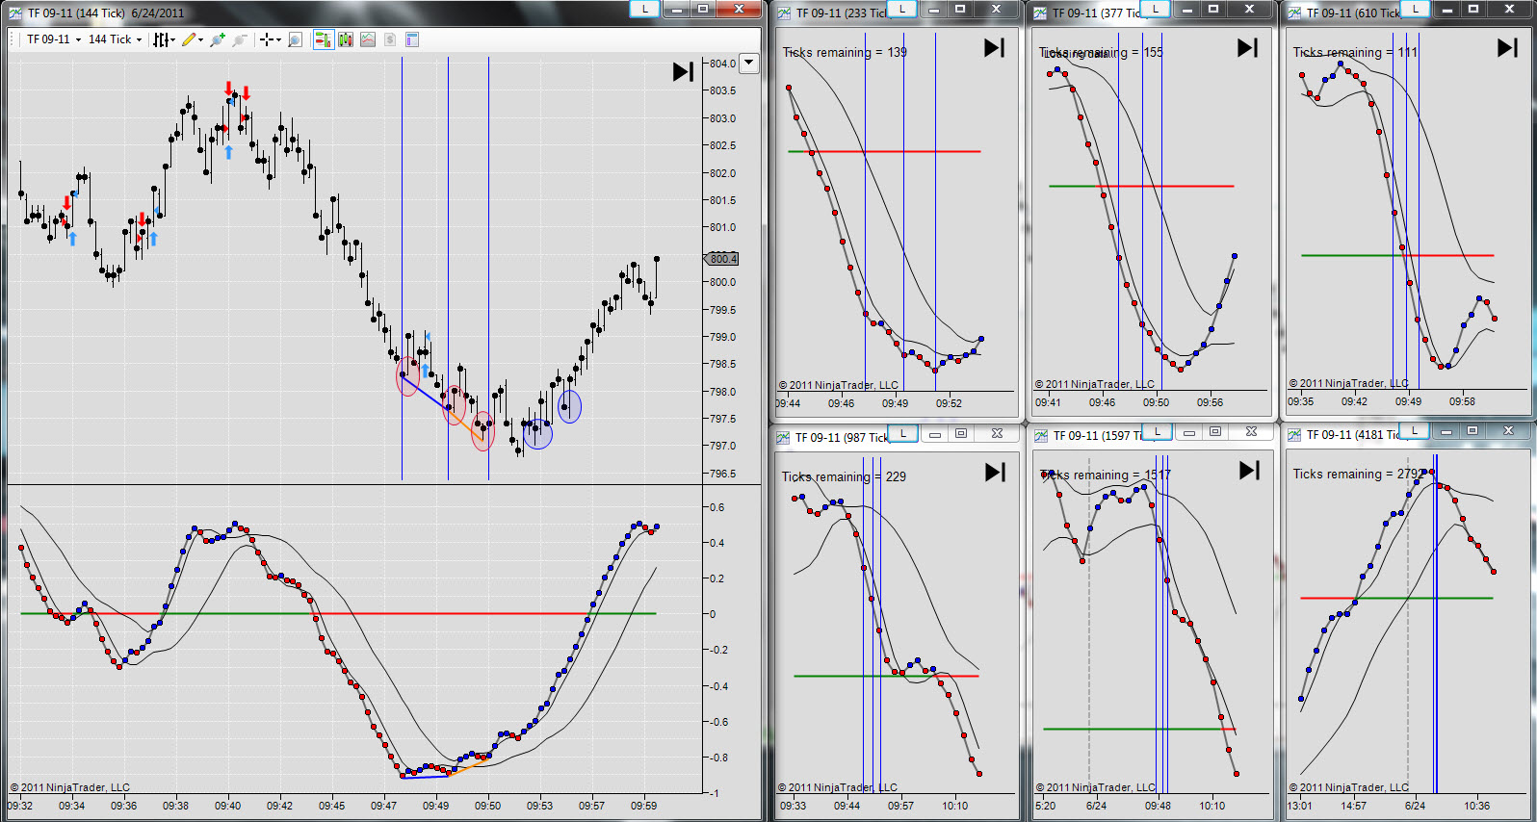Toggle the L link button on 377 Tick window
This screenshot has height=822, width=1537.
pyautogui.click(x=1155, y=9)
